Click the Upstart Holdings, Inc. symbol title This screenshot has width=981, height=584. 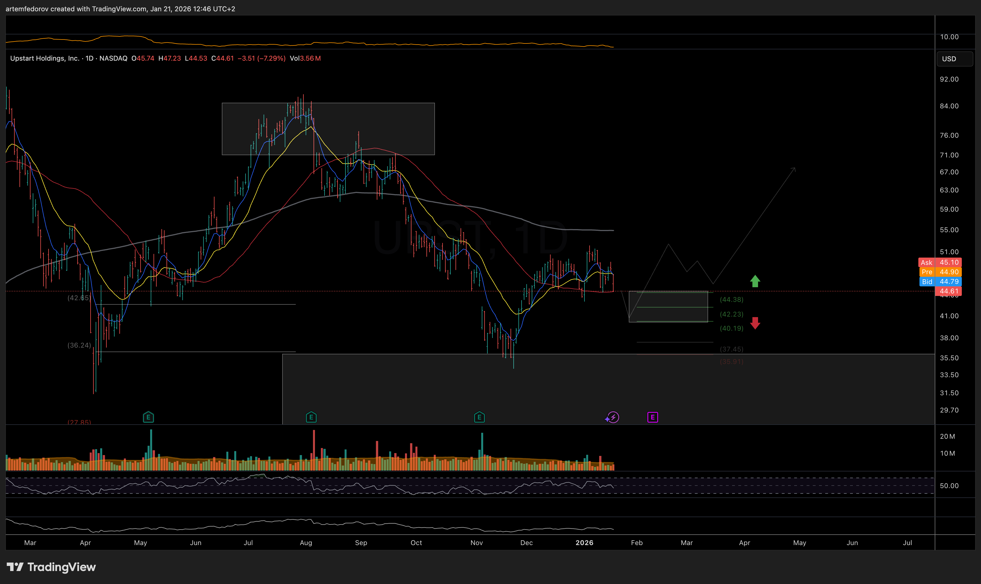pos(45,58)
